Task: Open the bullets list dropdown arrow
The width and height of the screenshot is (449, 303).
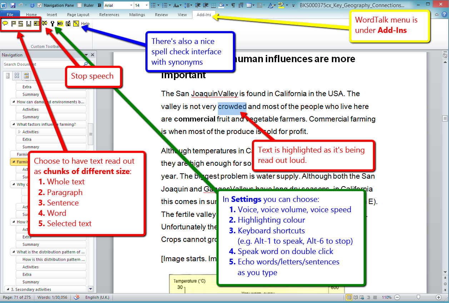Action: (x=158, y=5)
